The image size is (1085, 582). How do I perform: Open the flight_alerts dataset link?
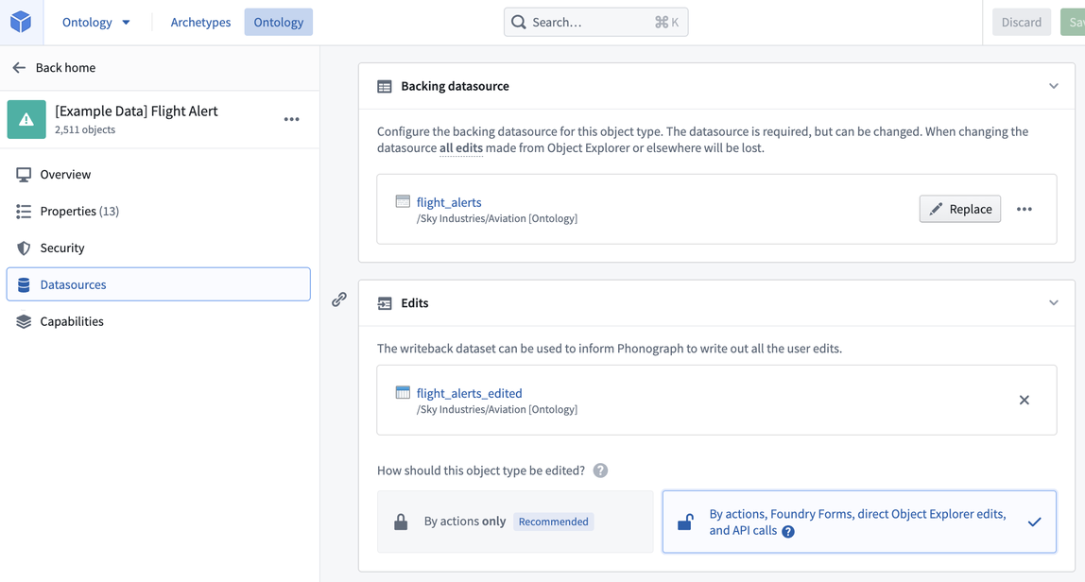(x=448, y=202)
